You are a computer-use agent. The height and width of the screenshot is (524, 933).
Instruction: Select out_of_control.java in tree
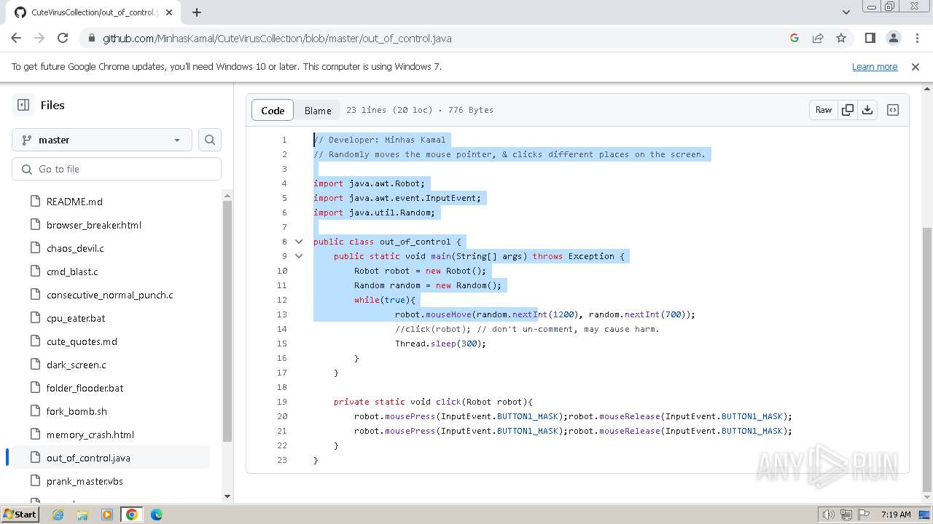pyautogui.click(x=112, y=458)
